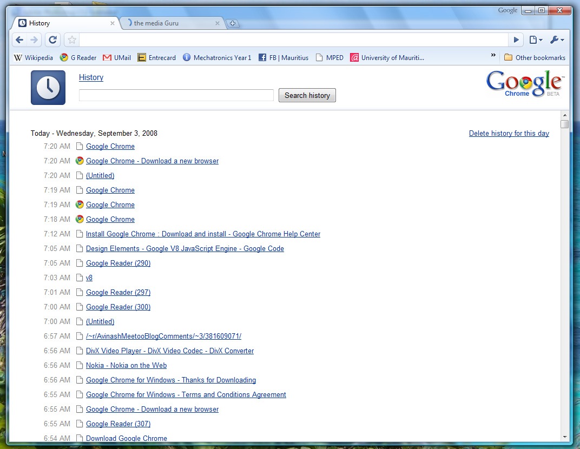
Task: Click the large history clock icon
Action: coord(48,88)
